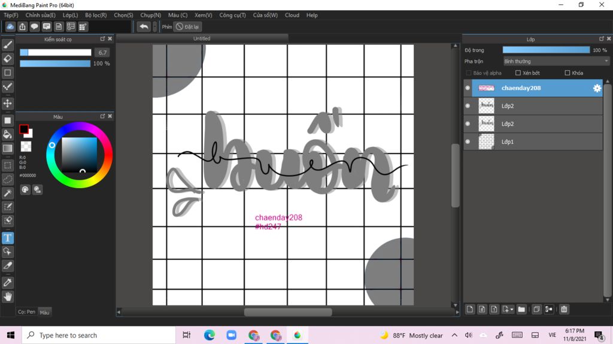Viewport: 613px width, 344px height.
Task: Open the Công cụ(T) menu
Action: 233,15
